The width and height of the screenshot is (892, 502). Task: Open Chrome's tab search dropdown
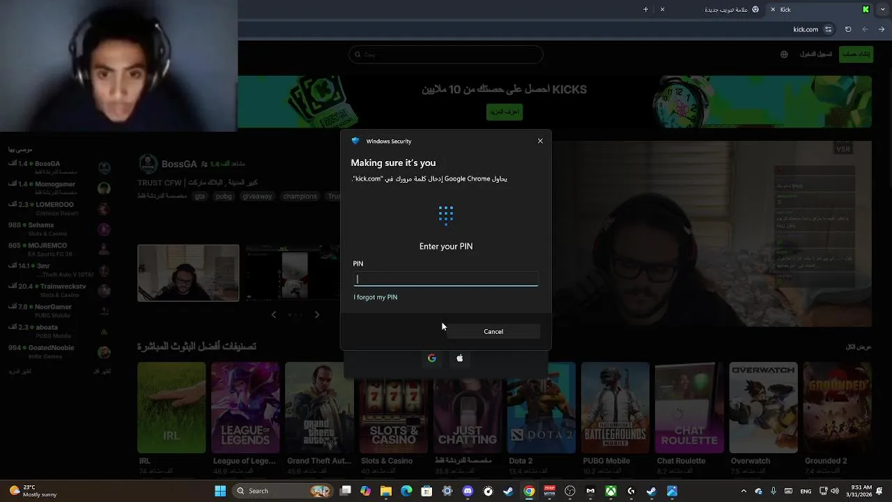pyautogui.click(x=882, y=10)
